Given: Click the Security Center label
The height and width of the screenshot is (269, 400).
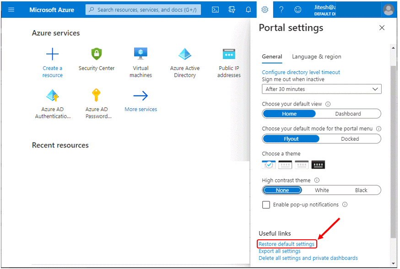Looking at the screenshot, I should [x=97, y=68].
